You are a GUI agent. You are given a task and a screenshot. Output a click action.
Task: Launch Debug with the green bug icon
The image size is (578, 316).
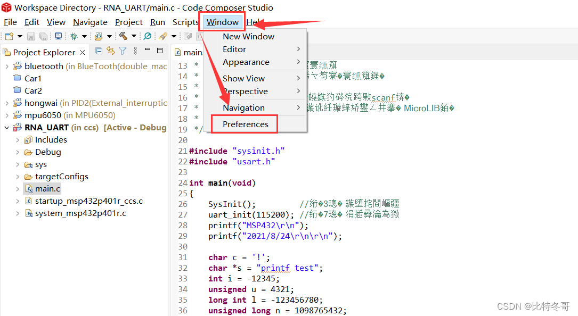[74, 36]
